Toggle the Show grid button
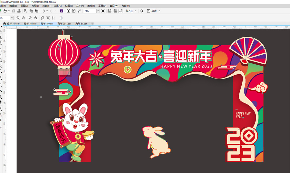The image size is (290, 173). [x=115, y=11]
